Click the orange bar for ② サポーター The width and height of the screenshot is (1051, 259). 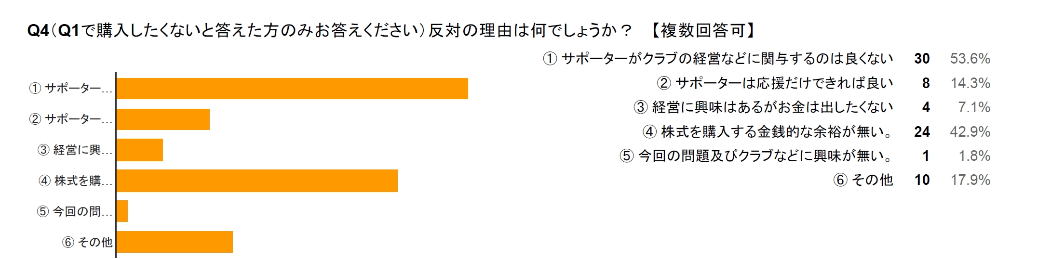(x=163, y=119)
